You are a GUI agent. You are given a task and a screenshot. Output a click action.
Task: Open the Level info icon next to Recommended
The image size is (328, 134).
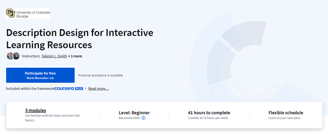pos(143,118)
